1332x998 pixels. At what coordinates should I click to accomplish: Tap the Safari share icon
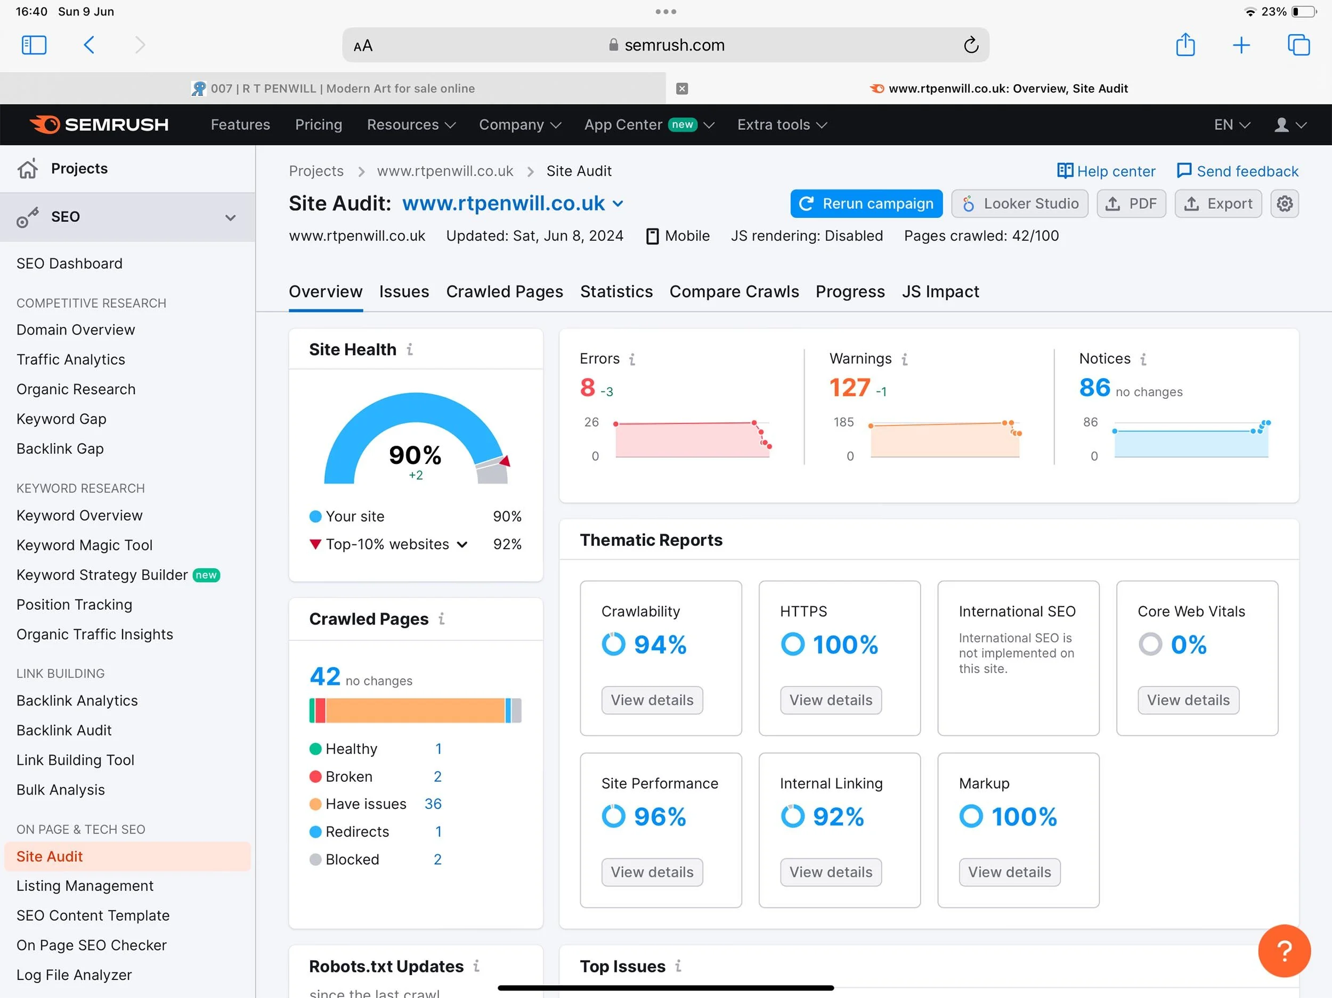coord(1184,45)
